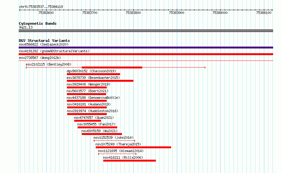282x173 pixels.
Task: Click the chr9:75383537..75384119 region label
Action: 41,7
